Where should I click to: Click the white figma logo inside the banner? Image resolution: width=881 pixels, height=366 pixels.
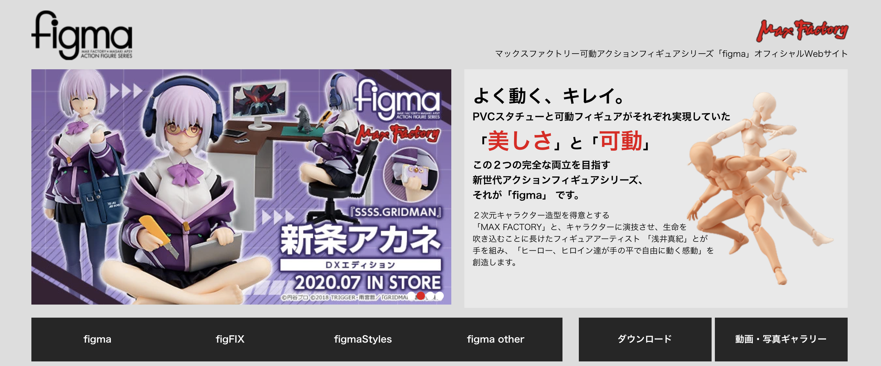coord(397,99)
